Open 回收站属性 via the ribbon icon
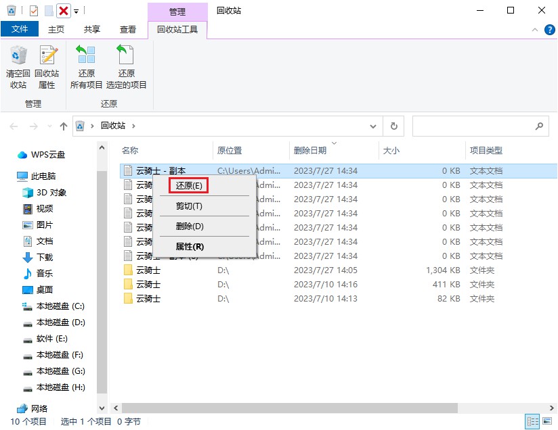This screenshot has width=558, height=430. click(x=47, y=66)
